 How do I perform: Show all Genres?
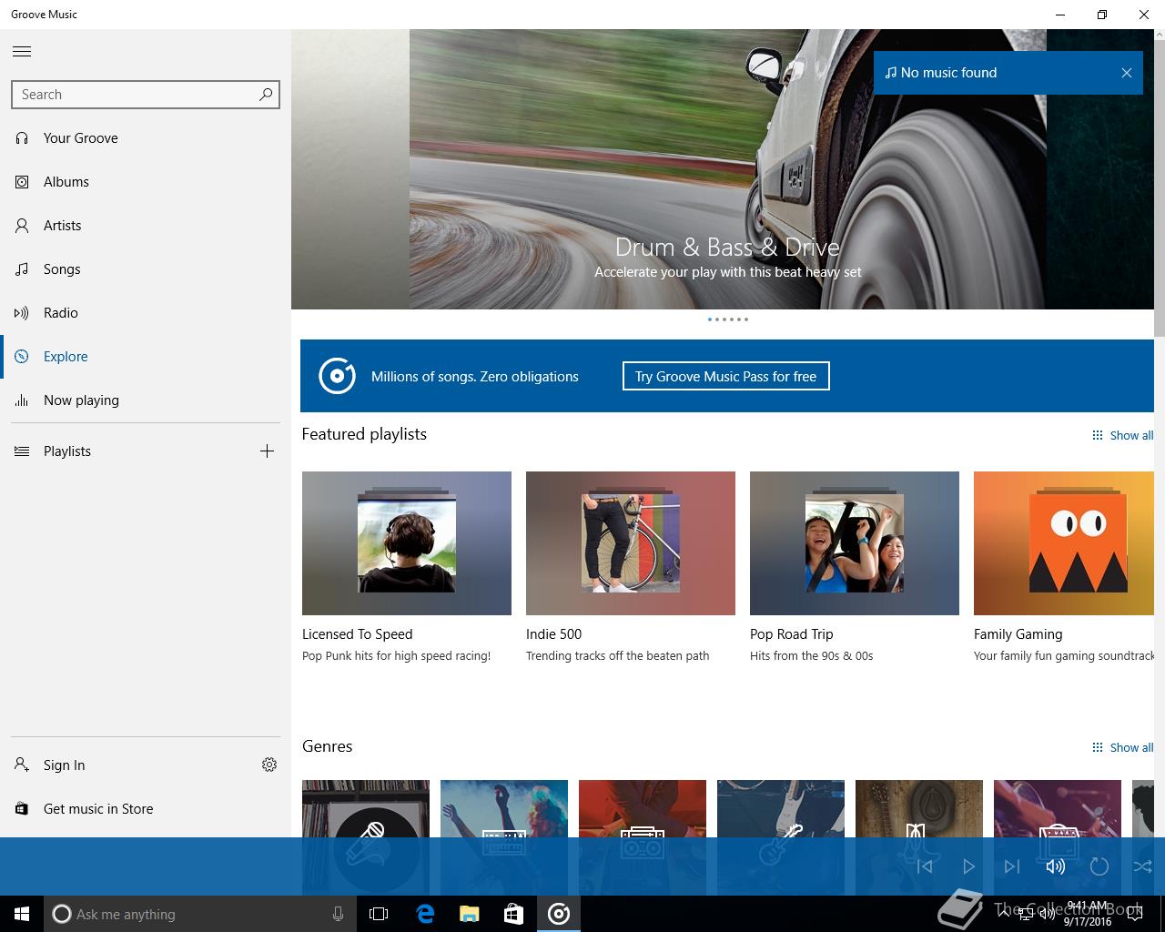1122,748
